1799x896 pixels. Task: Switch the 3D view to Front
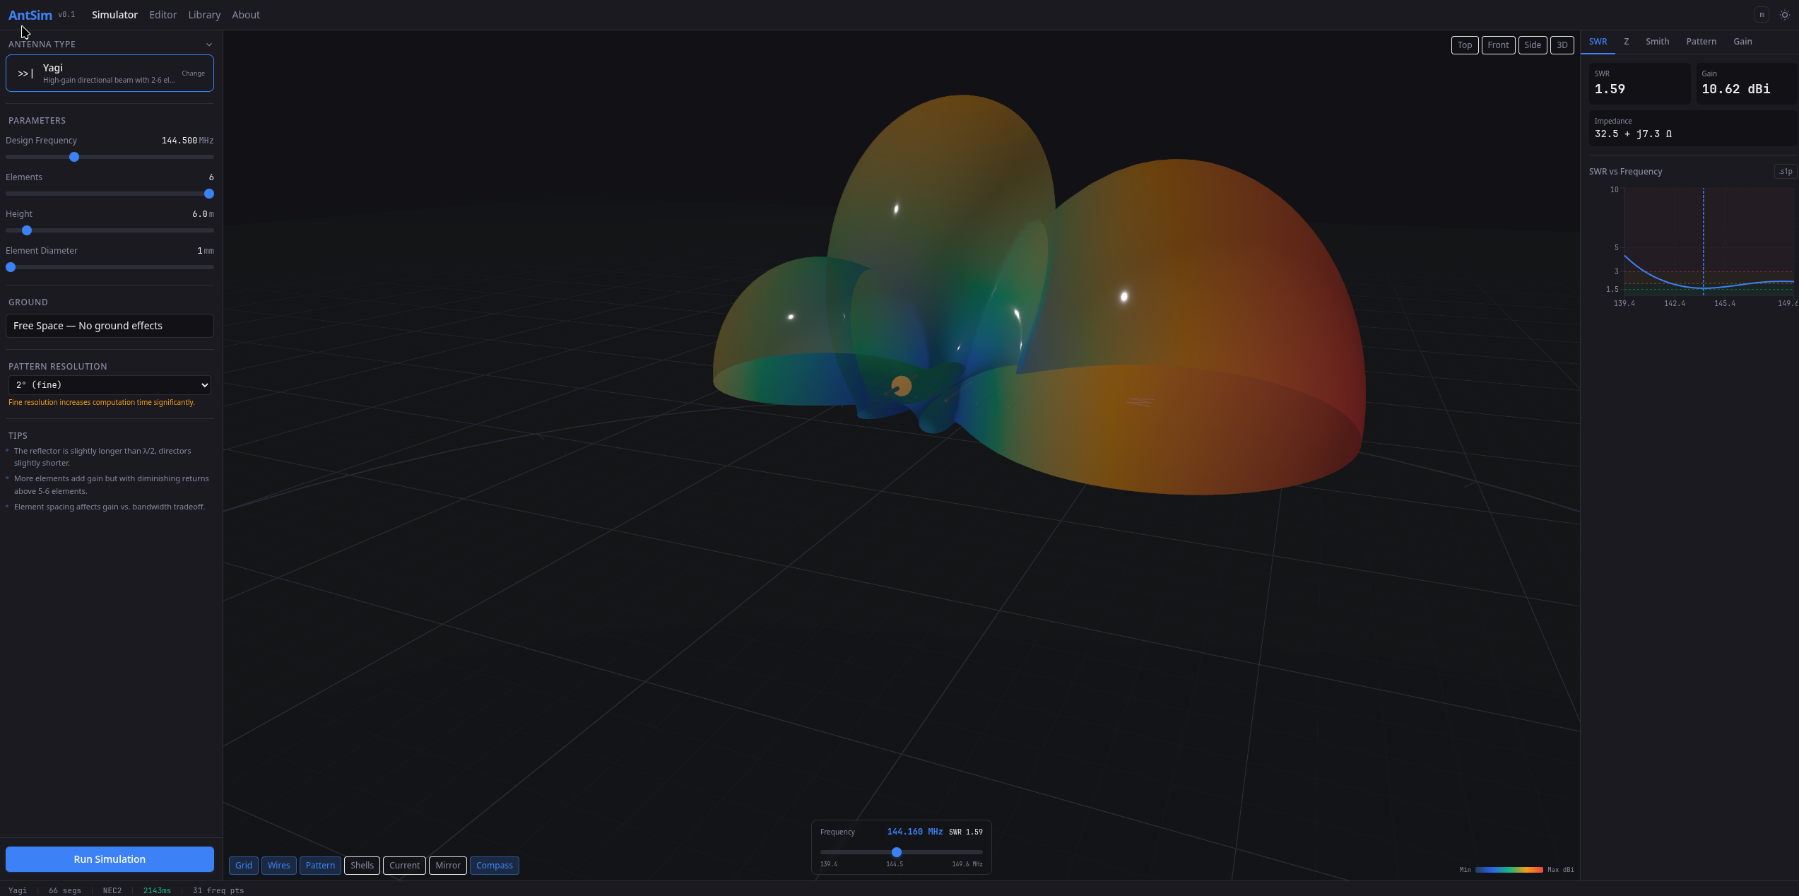1498,45
